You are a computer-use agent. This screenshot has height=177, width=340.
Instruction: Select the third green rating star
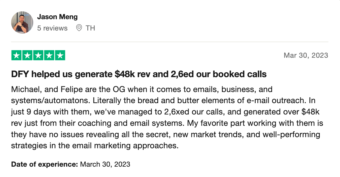coord(38,55)
